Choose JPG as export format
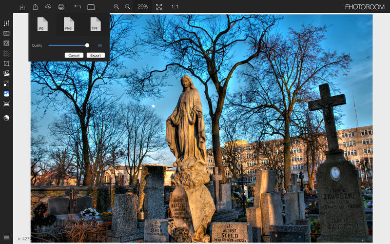Screen dimensions: 390x244 point(42,24)
